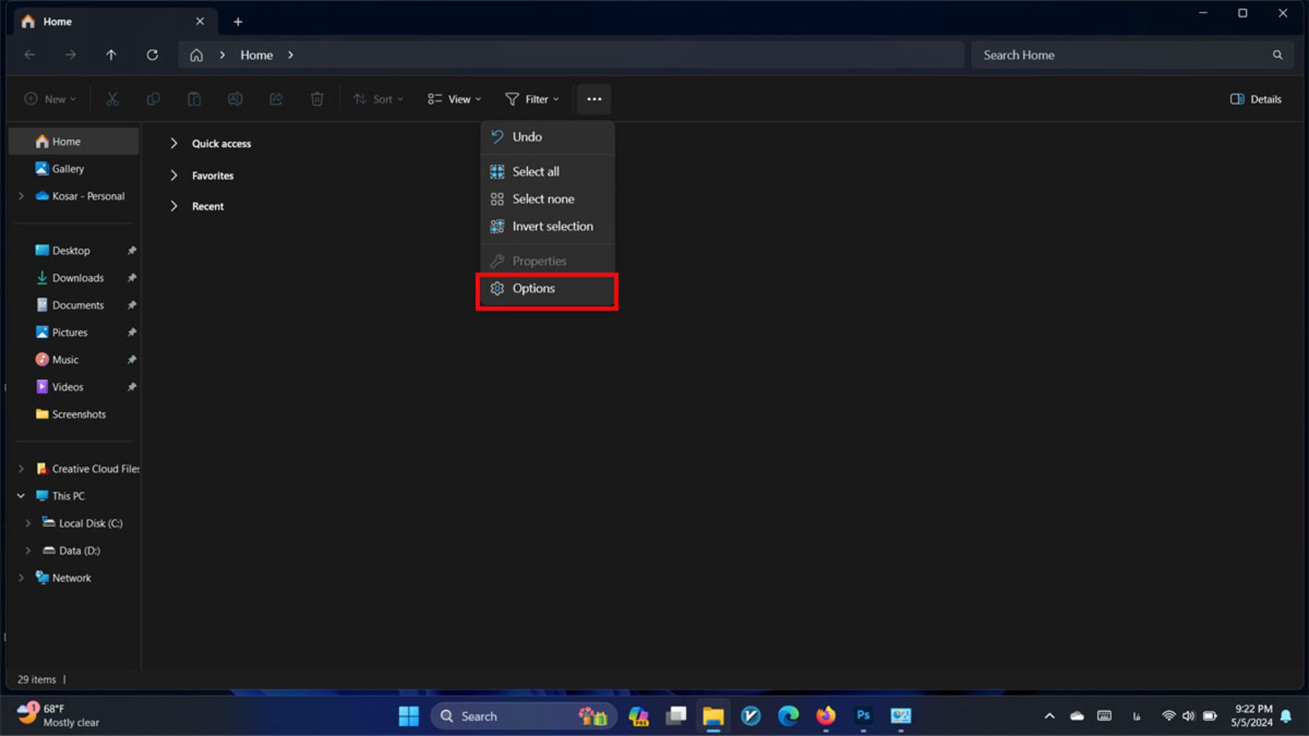Open the Filter dropdown
This screenshot has width=1309, height=736.
tap(532, 99)
